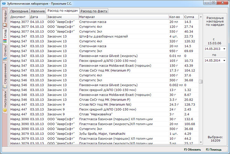Click the sum value 44.2
This screenshot has width=230, height=154.
pos(187,139)
